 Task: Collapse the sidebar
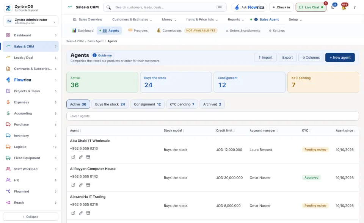point(31,217)
